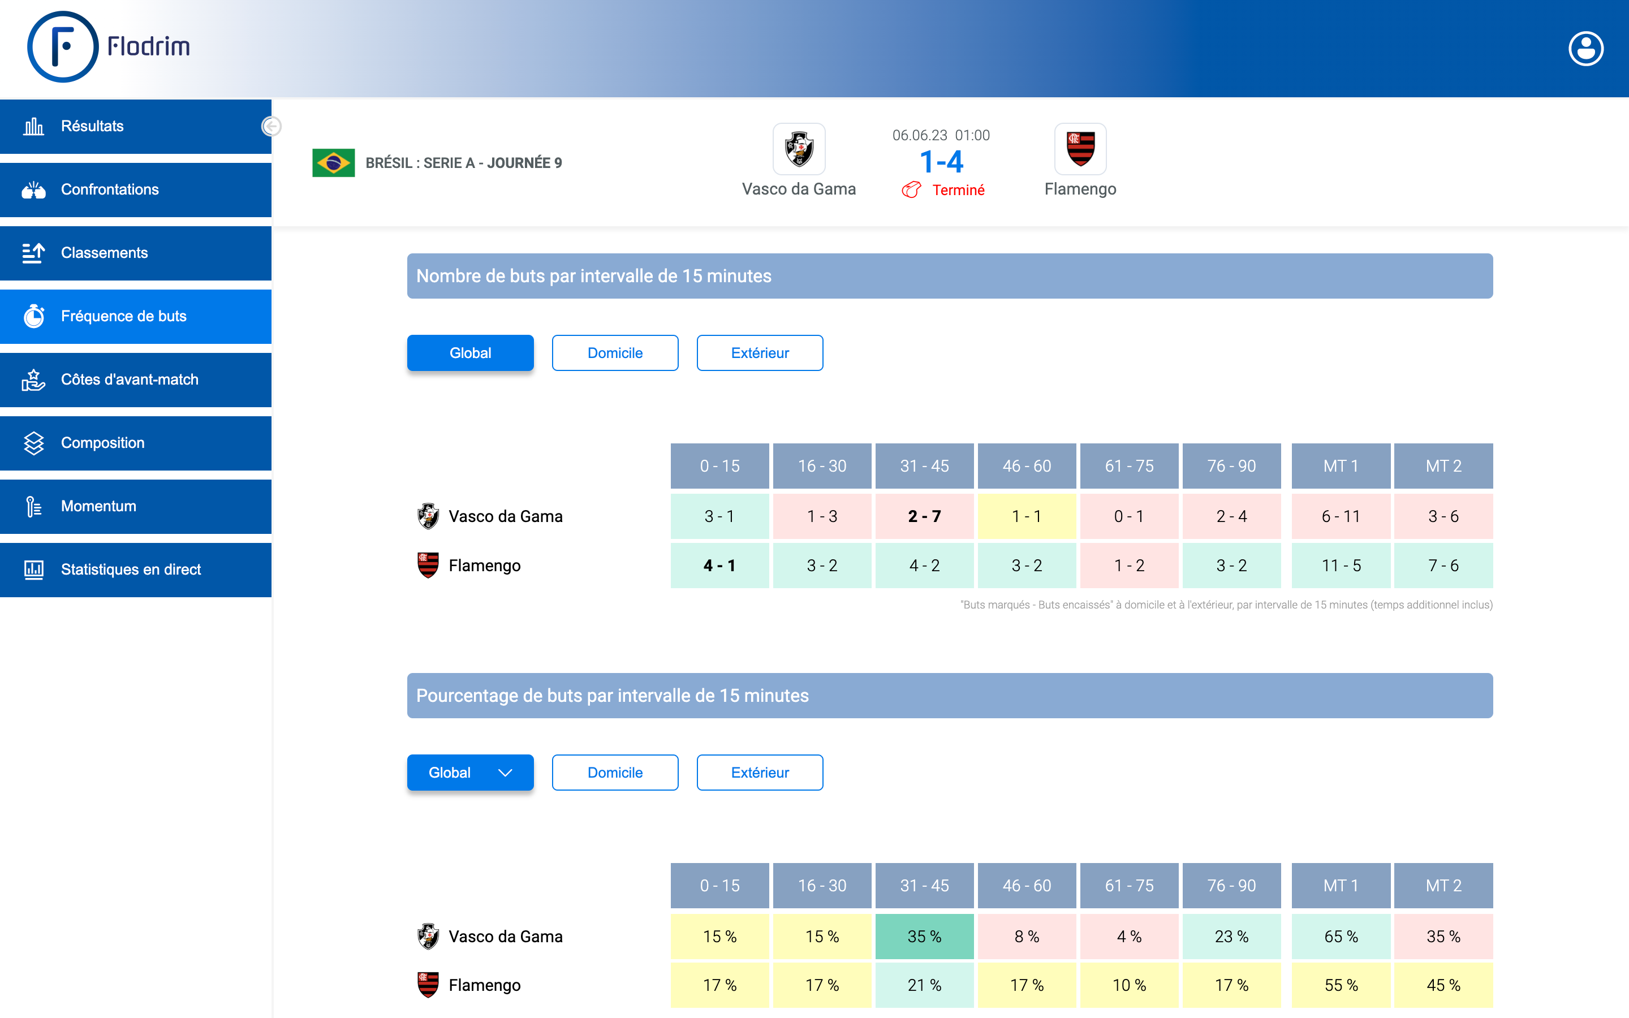
Task: Click the Buts marqués - Buts encaissés footnote
Action: click(1226, 605)
